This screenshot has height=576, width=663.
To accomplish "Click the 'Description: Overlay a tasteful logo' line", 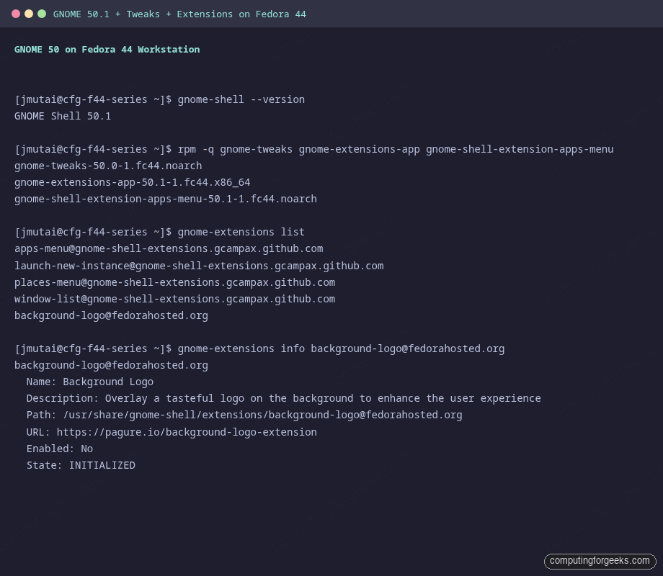I will point(284,398).
